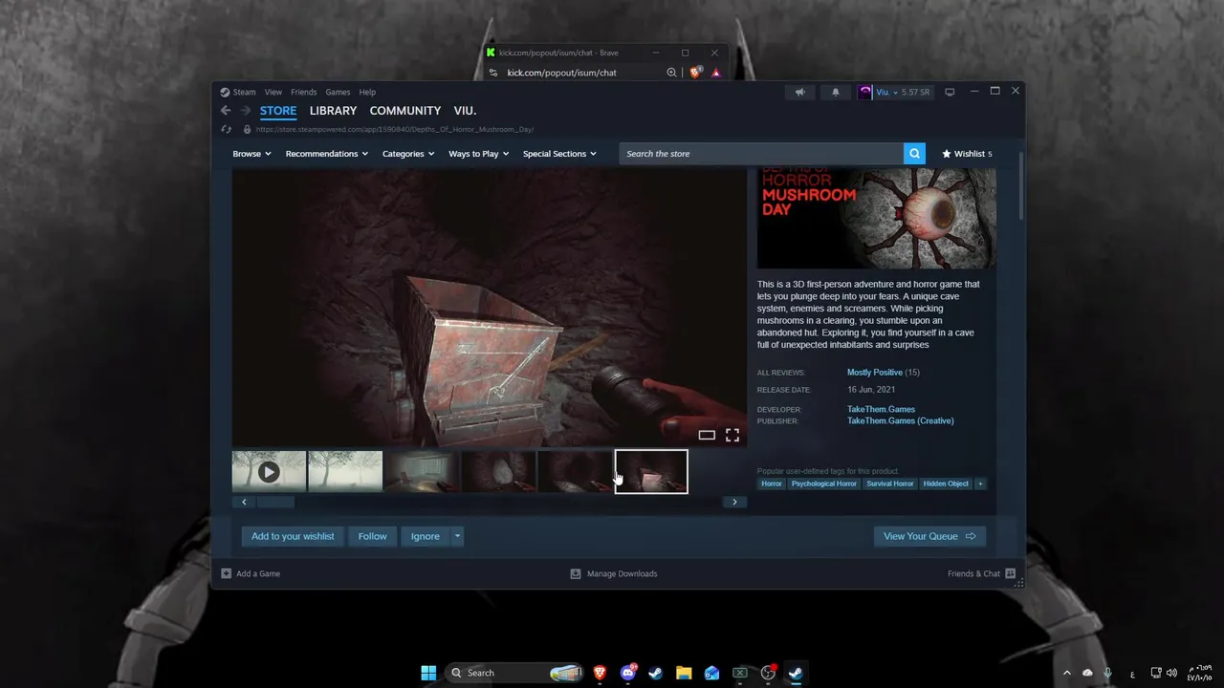Open the notifications bell

(x=835, y=93)
